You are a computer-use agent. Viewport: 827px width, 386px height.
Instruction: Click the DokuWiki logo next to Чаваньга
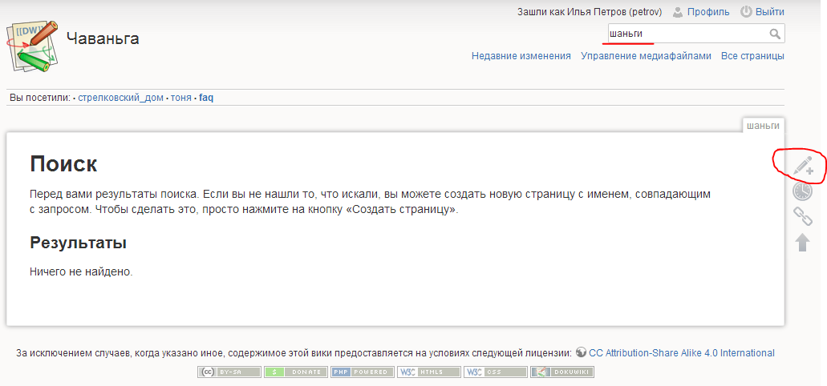[x=32, y=46]
